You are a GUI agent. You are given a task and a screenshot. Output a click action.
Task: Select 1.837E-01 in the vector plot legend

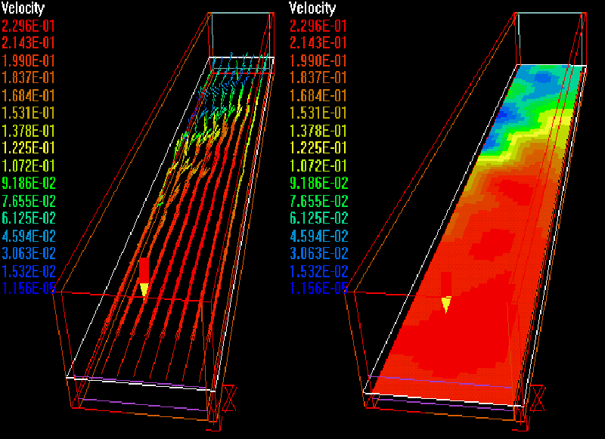pos(28,78)
